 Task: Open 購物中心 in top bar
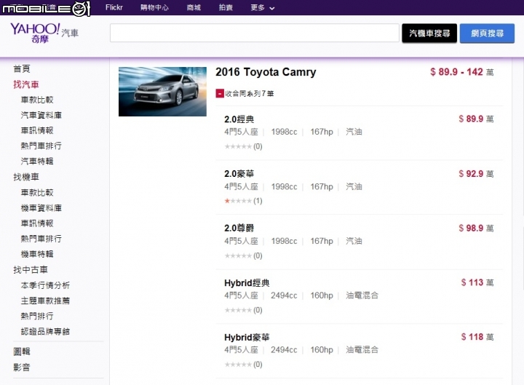click(x=154, y=7)
